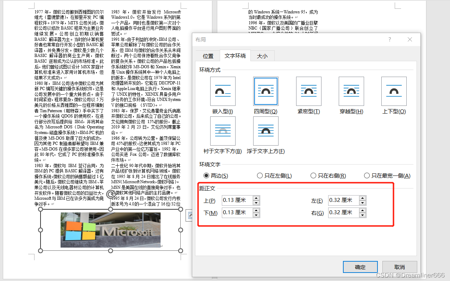
Task: Decrease the 右 distance value
Action: 363,215
